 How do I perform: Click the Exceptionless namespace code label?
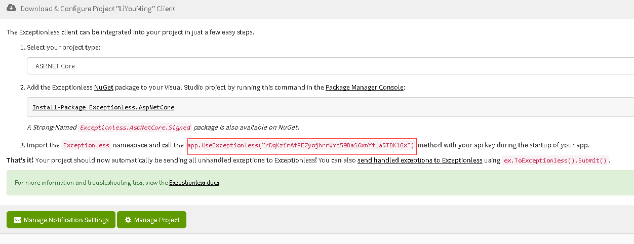pos(86,145)
